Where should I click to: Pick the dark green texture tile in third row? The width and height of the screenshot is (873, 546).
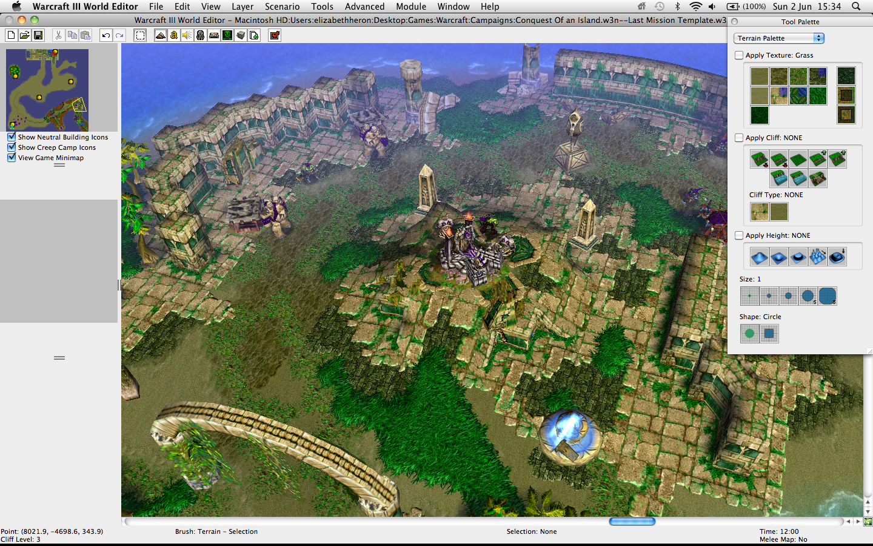tap(760, 115)
